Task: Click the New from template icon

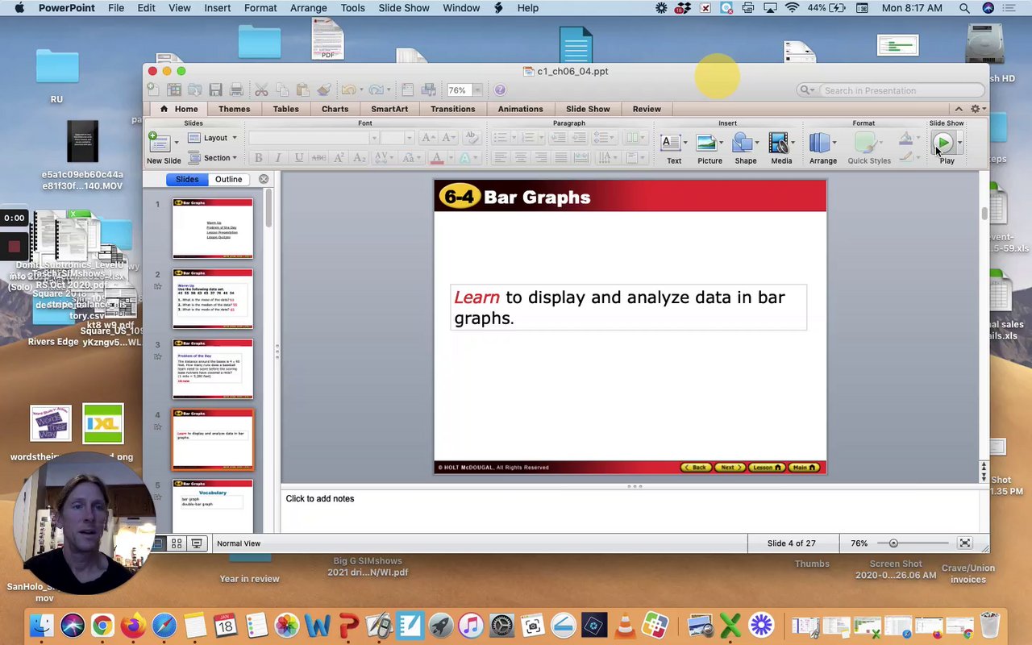Action: [173, 89]
